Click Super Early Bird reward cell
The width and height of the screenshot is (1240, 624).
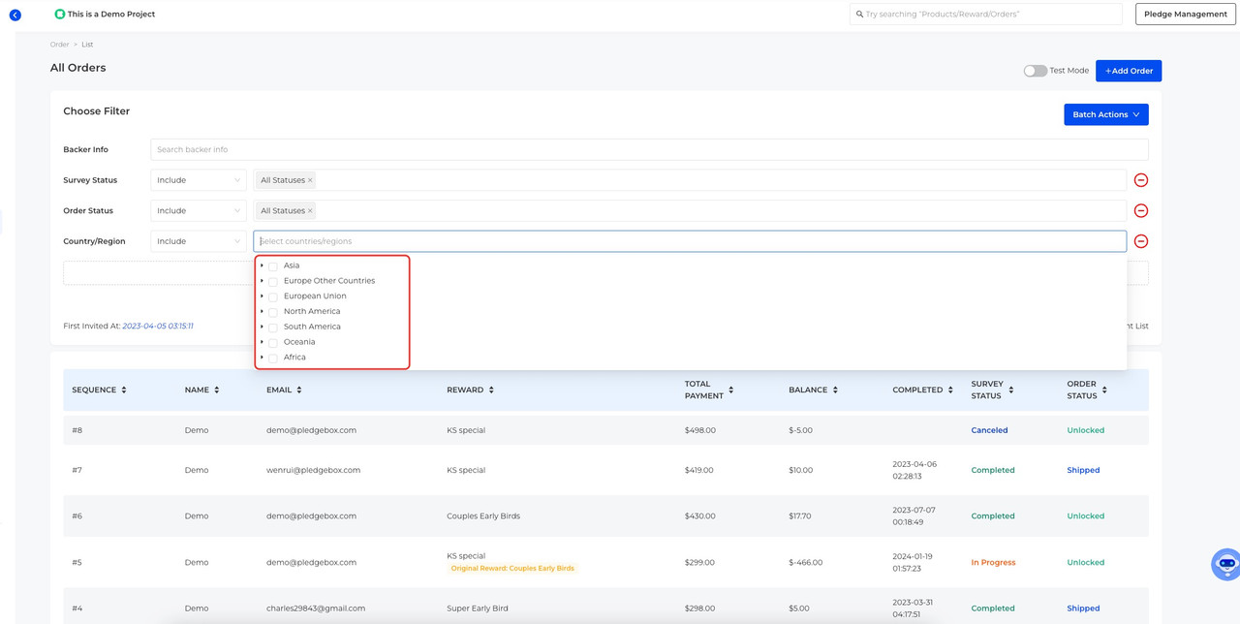[480, 608]
